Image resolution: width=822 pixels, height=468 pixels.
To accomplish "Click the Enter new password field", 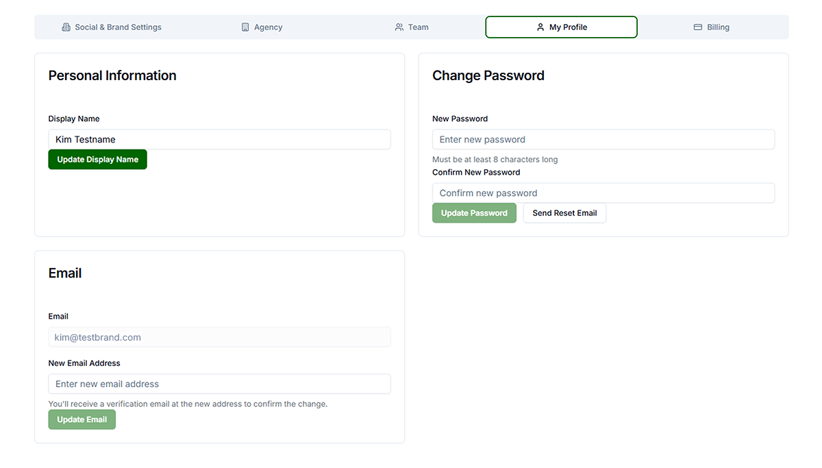I will [603, 140].
